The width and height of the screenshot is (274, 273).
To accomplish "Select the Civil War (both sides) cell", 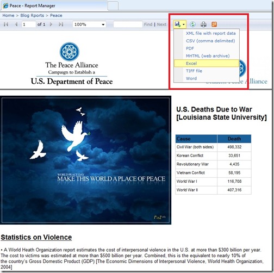I will 196,147.
